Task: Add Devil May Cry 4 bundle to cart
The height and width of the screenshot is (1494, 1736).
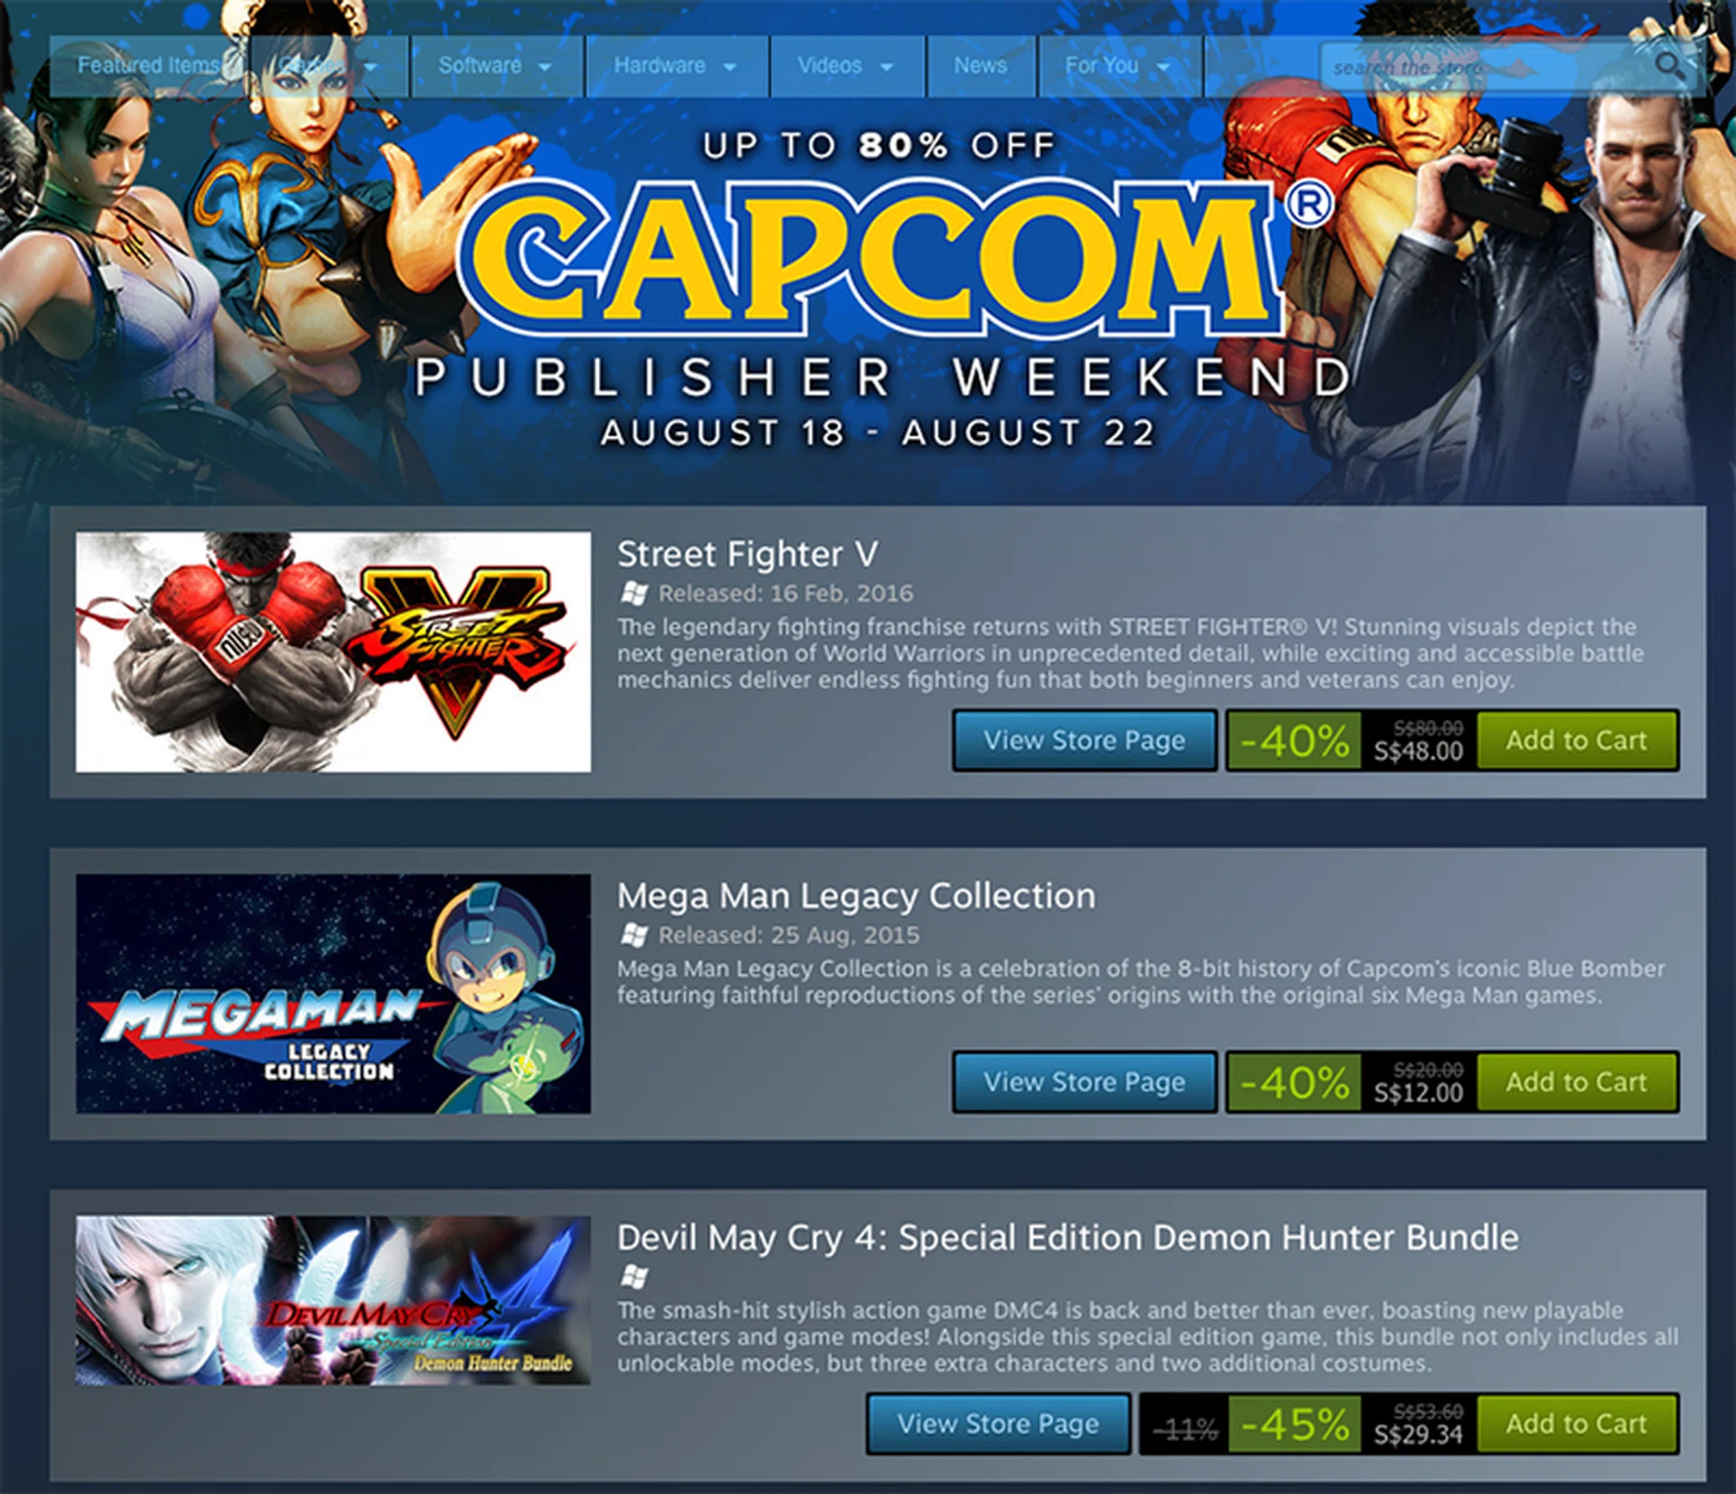Action: [x=1577, y=1424]
